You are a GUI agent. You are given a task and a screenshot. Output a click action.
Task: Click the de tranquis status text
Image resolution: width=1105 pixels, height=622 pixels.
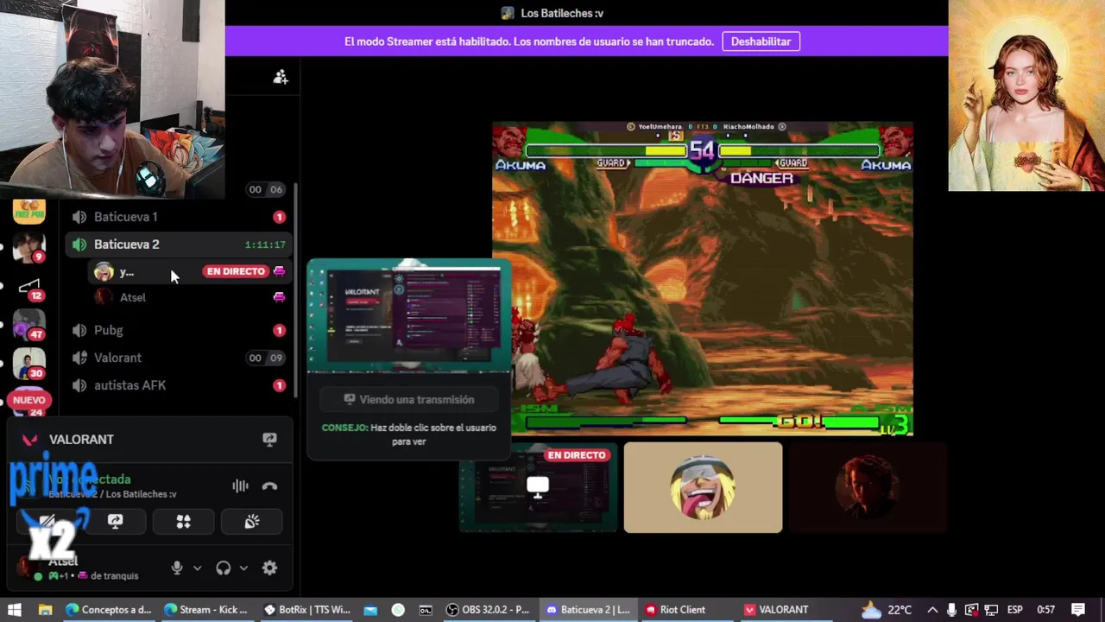coord(114,576)
